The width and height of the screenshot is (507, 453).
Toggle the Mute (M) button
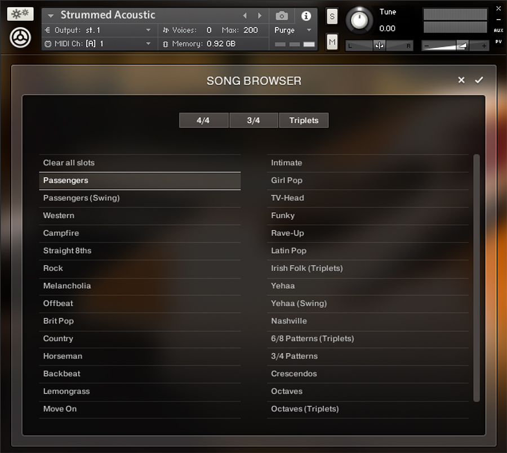pyautogui.click(x=332, y=42)
